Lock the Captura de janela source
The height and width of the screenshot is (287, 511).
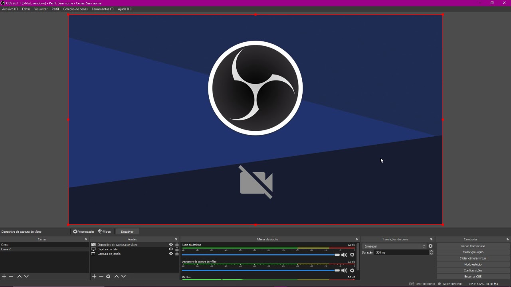177,254
